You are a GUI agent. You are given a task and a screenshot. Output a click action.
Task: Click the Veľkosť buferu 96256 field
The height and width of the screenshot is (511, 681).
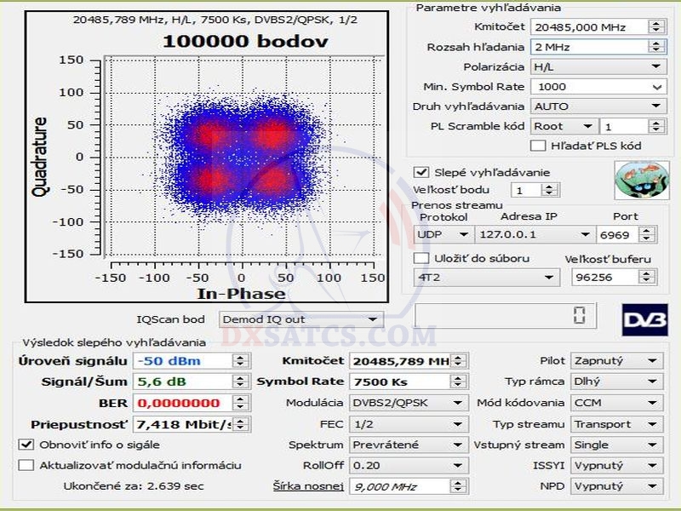click(601, 278)
